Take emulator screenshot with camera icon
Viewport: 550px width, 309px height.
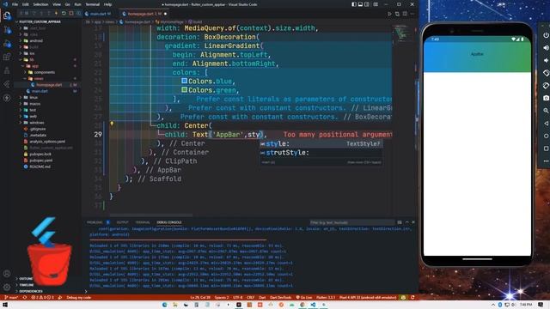coord(546,98)
